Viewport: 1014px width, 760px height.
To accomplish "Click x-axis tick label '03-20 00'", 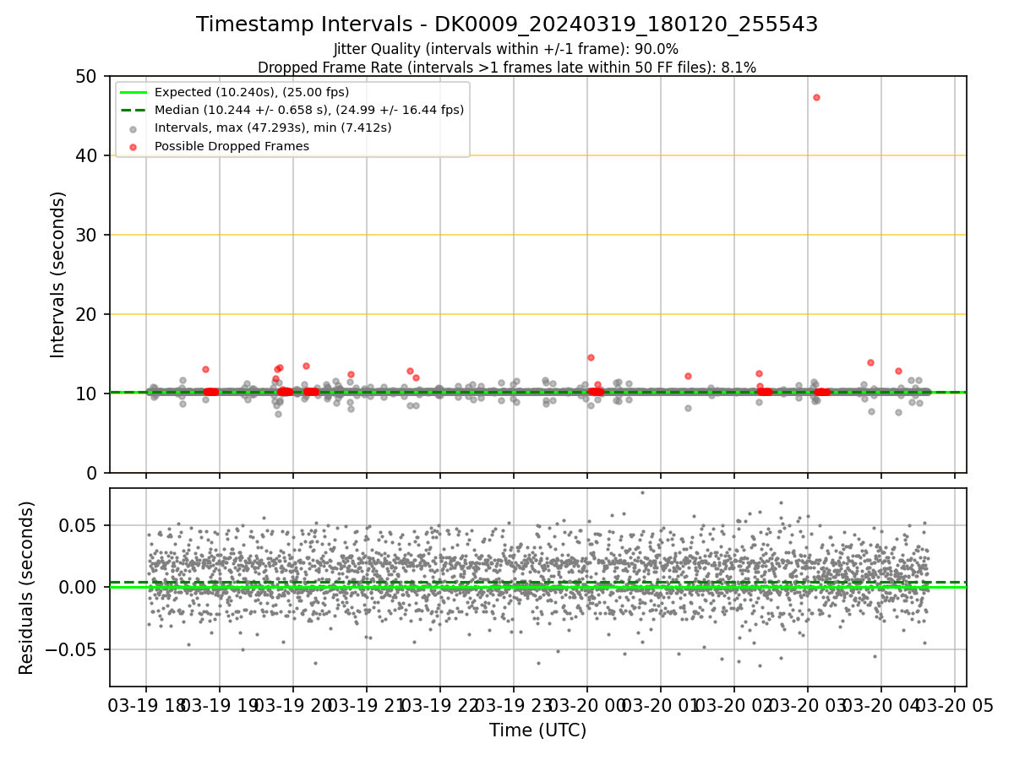I will coord(587,704).
